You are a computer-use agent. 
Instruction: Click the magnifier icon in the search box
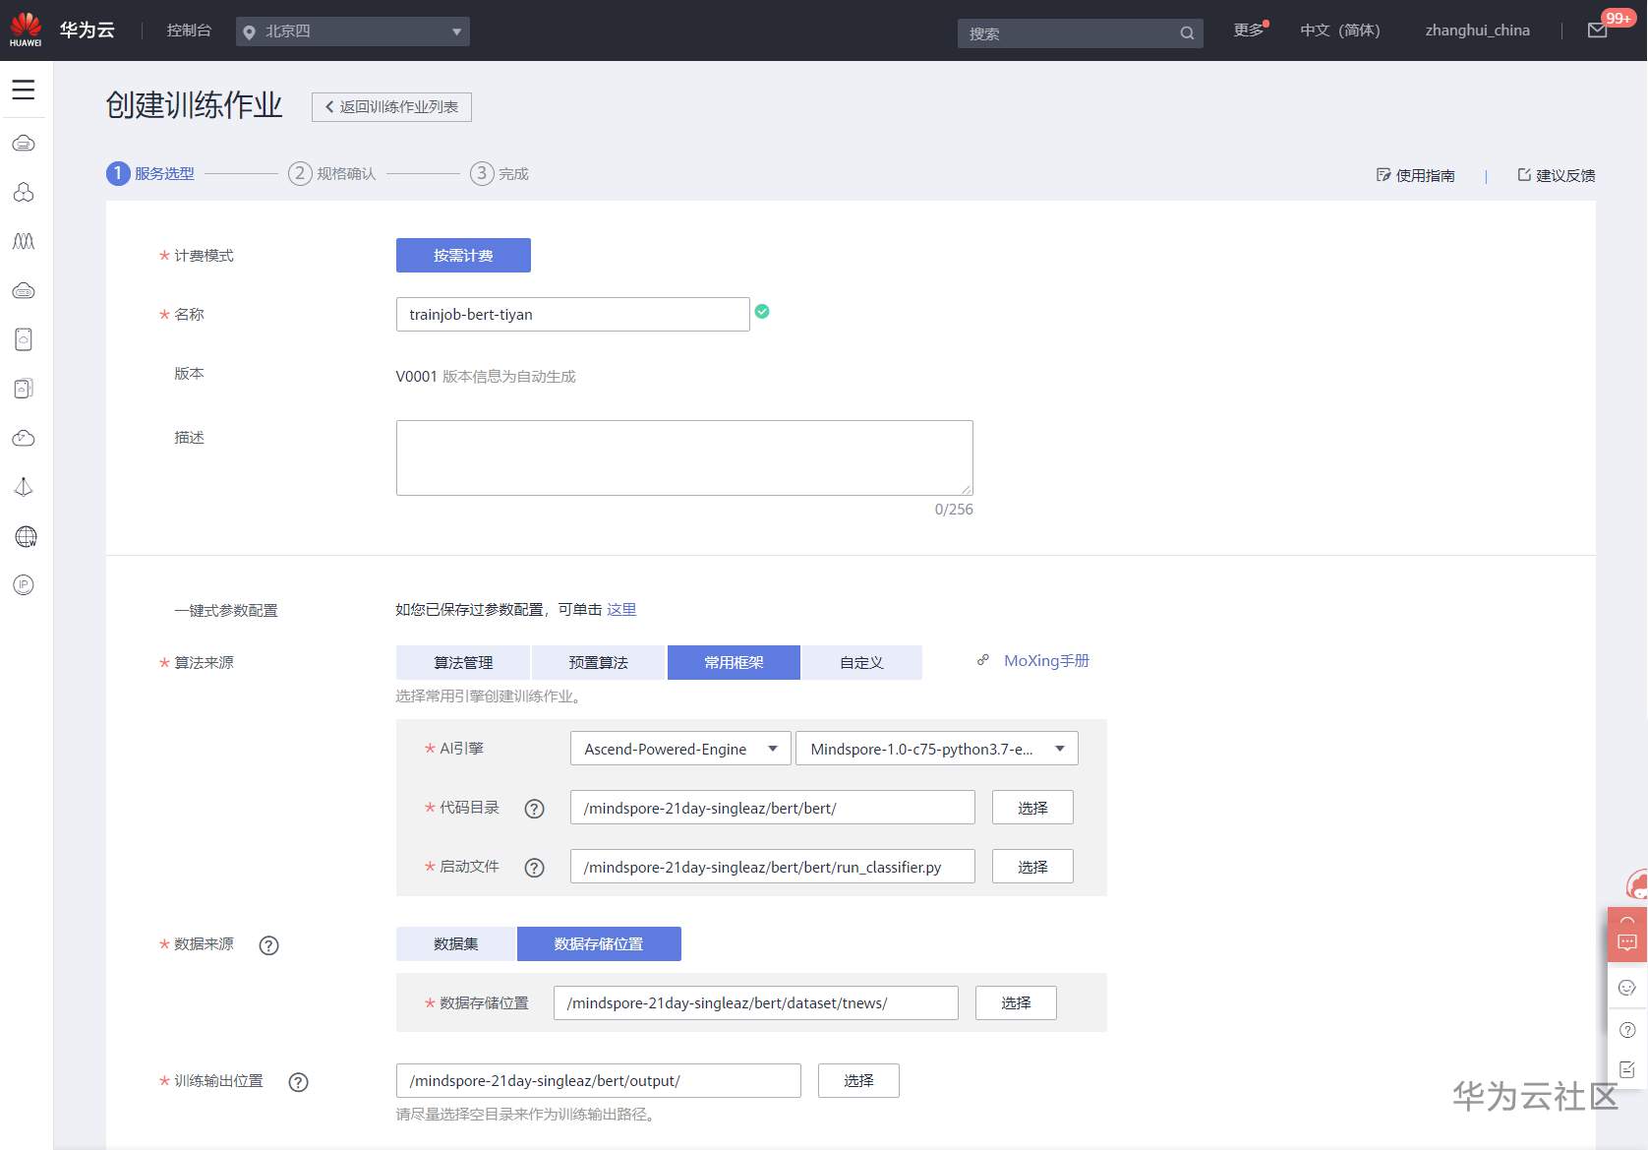(1187, 33)
